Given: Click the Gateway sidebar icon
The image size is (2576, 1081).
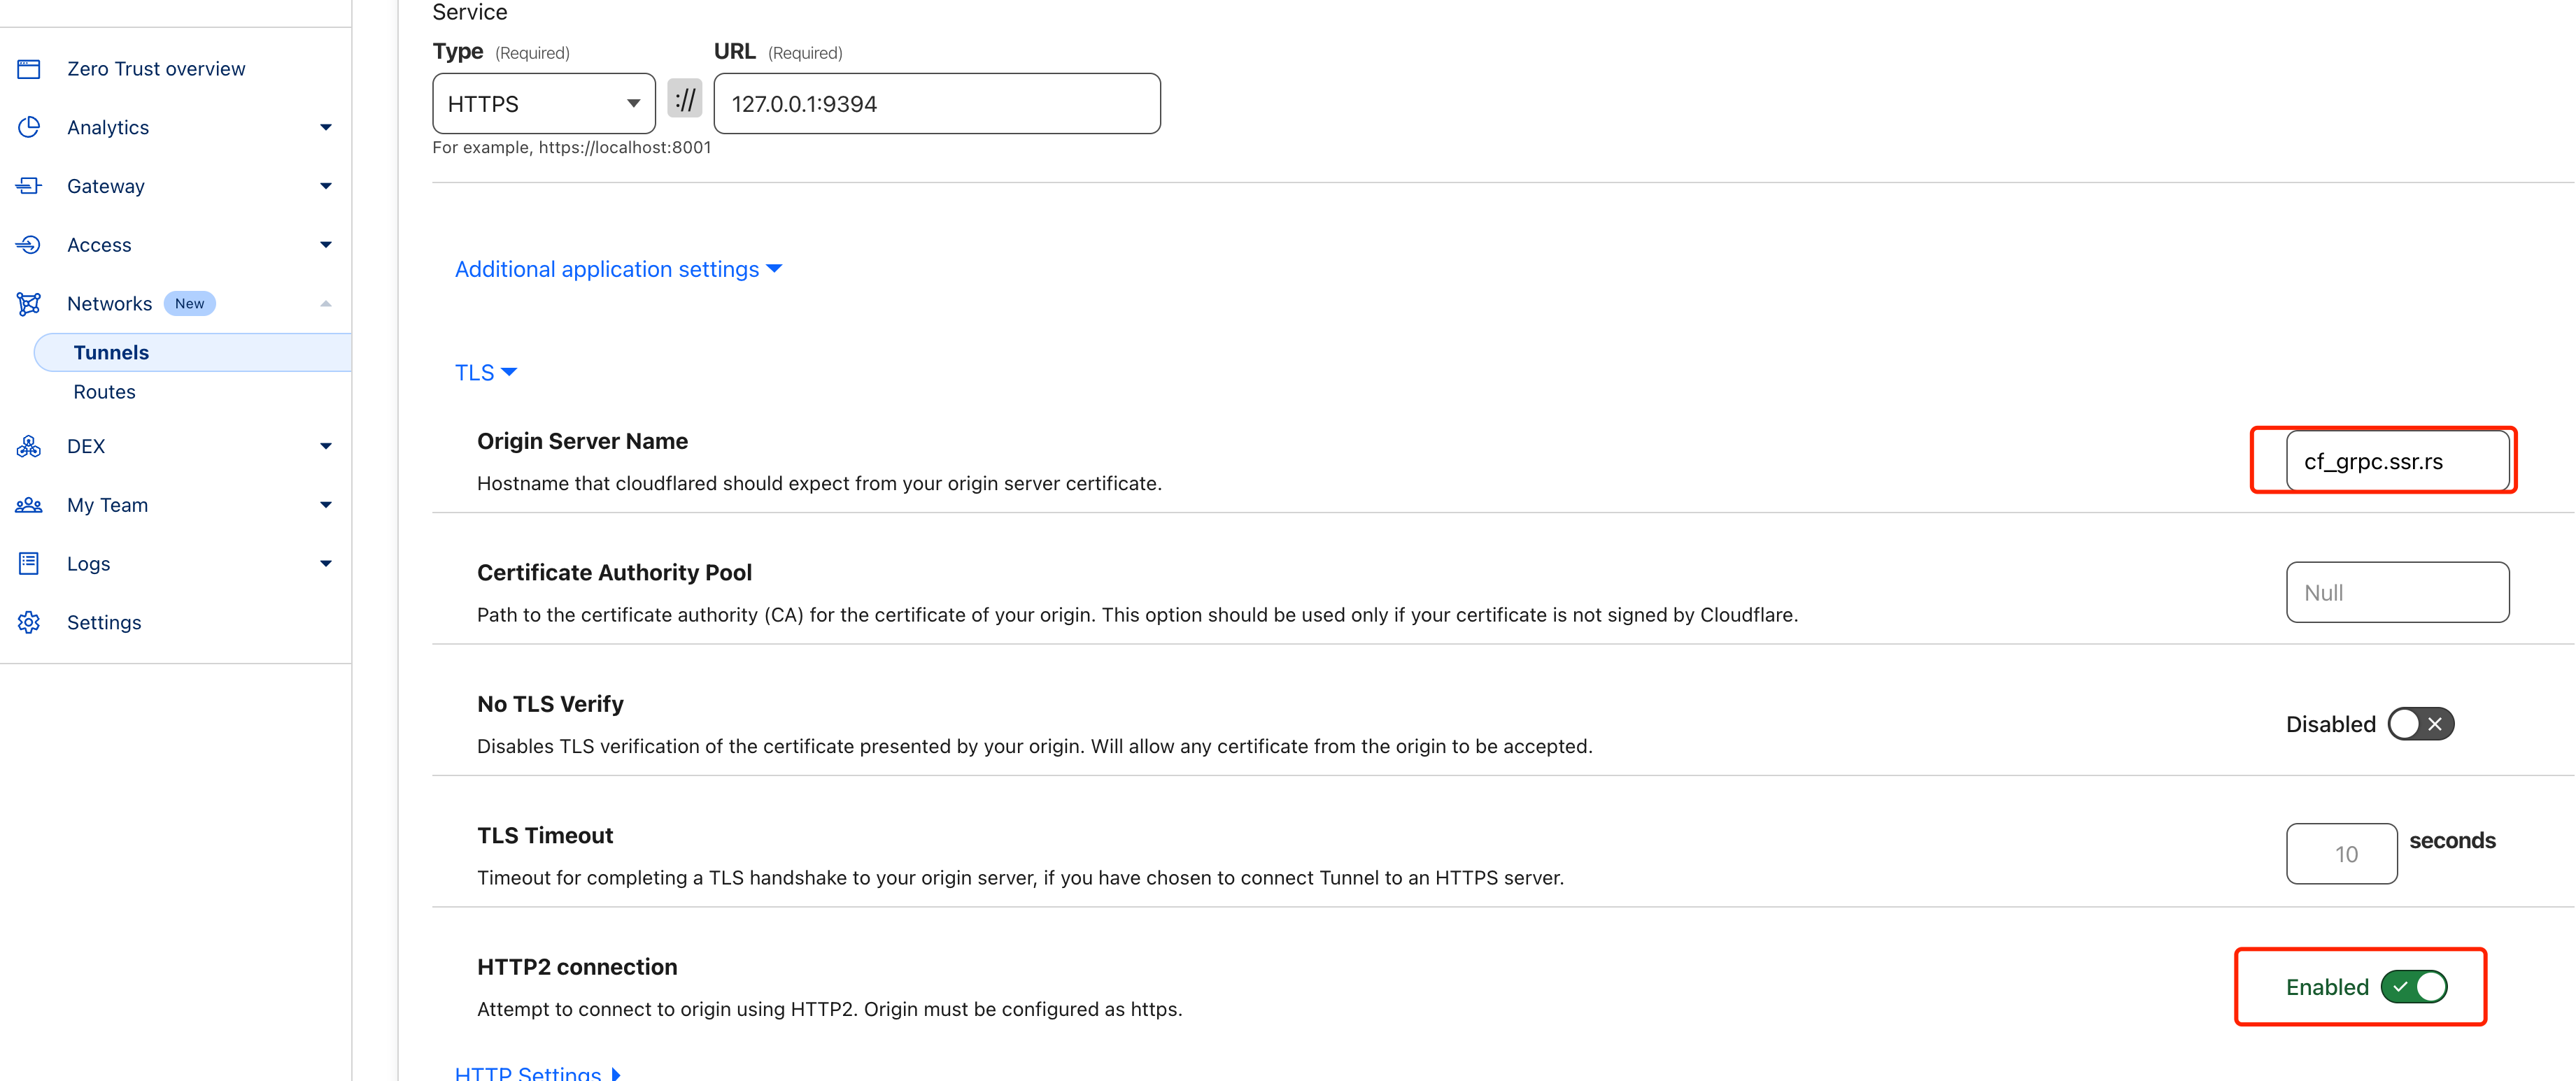Looking at the screenshot, I should click(x=29, y=186).
